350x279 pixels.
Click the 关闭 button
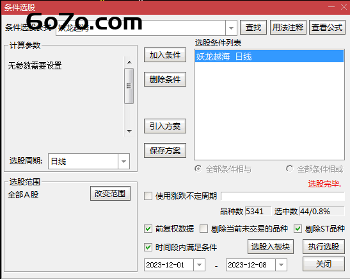tap(324, 264)
